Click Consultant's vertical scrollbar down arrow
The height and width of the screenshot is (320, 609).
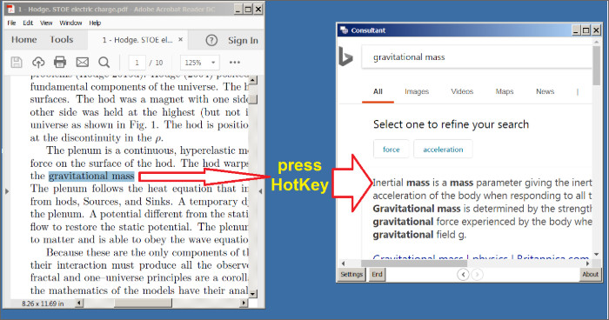tap(597, 255)
